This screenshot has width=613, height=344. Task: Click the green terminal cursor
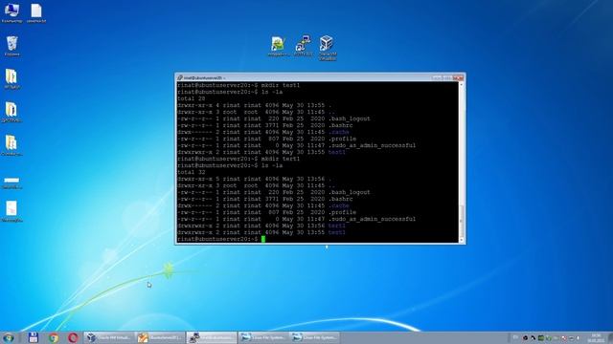[263, 239]
